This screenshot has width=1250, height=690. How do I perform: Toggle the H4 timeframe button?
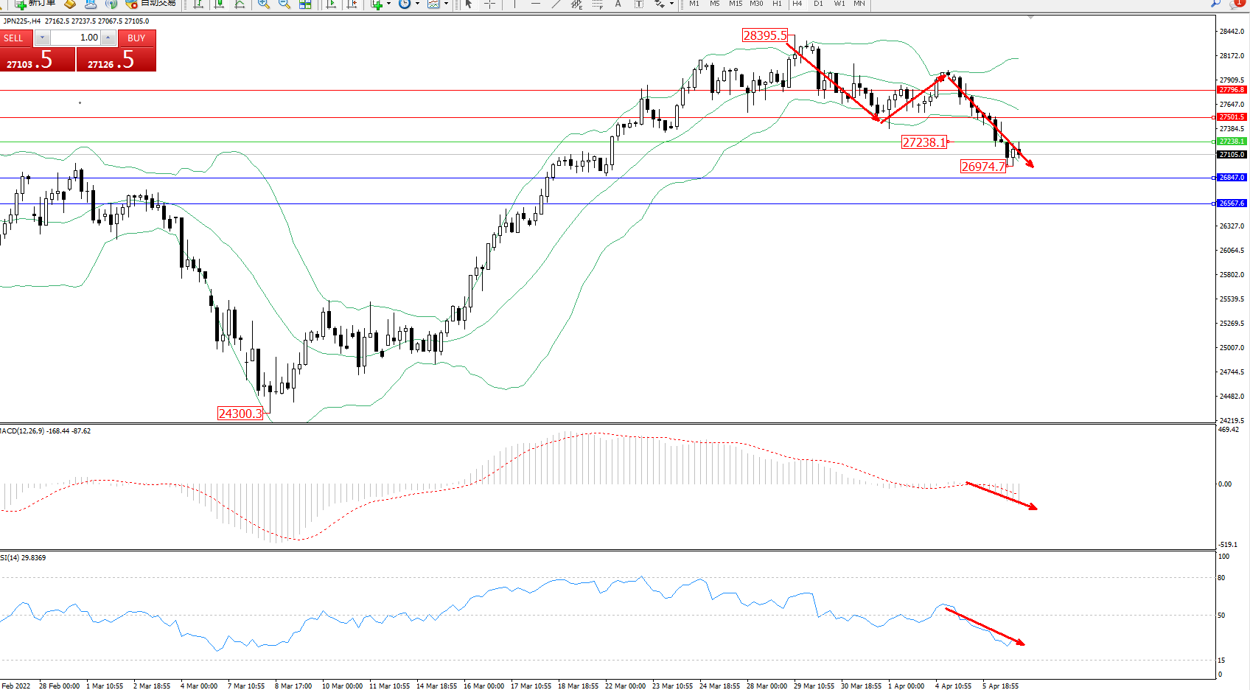point(797,4)
